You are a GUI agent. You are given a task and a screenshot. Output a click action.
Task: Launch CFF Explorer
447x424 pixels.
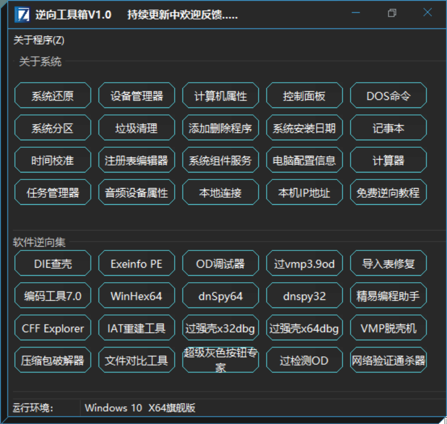point(52,327)
